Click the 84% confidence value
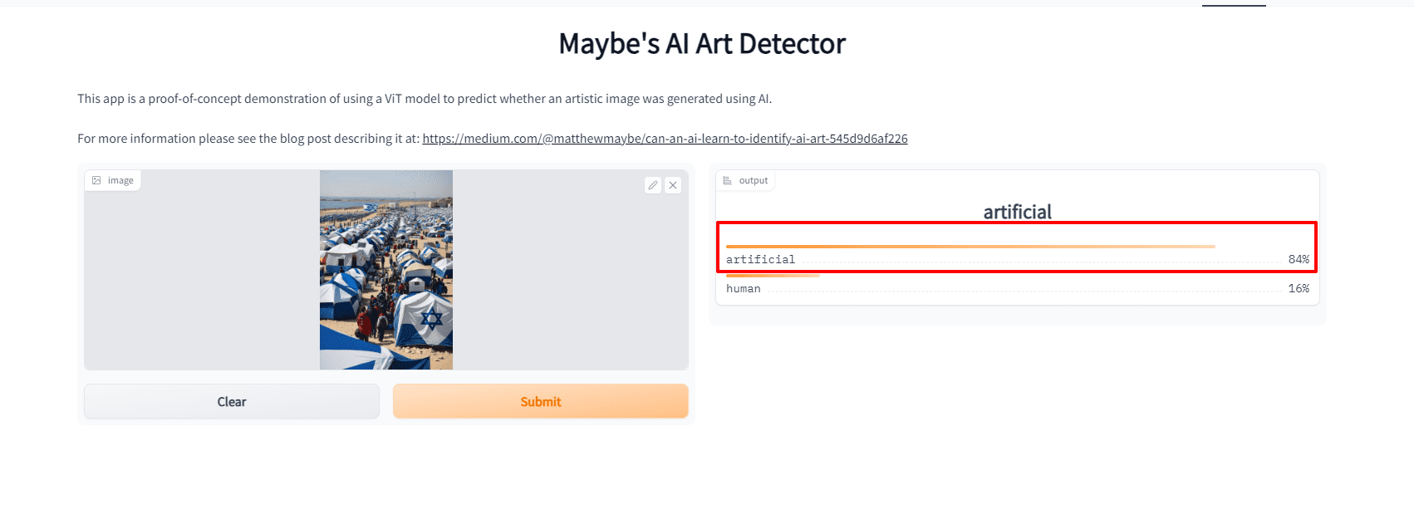1414x524 pixels. coord(1299,260)
